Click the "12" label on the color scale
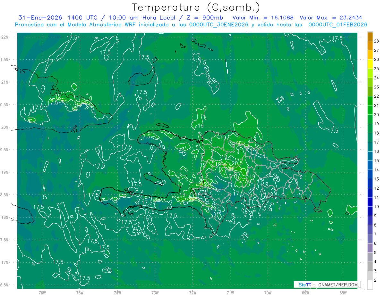 pos(377,188)
